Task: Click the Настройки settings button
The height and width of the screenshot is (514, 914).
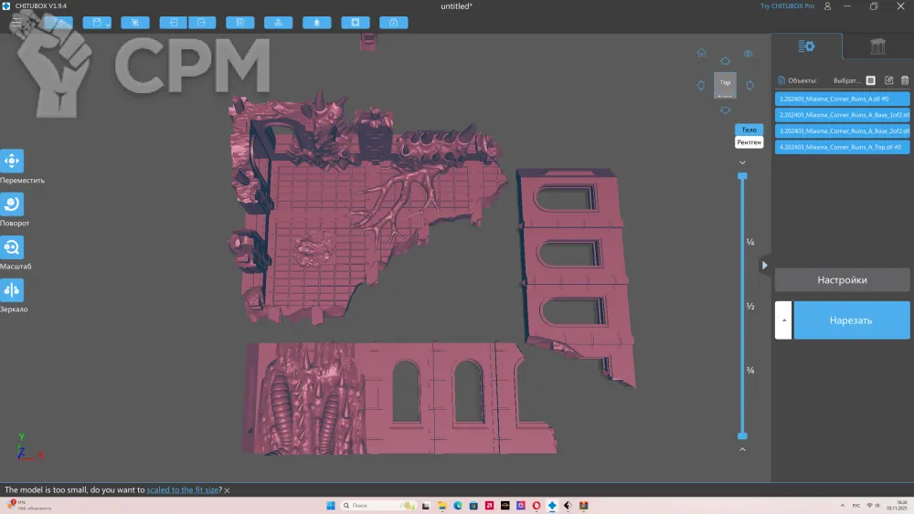Action: click(x=842, y=280)
